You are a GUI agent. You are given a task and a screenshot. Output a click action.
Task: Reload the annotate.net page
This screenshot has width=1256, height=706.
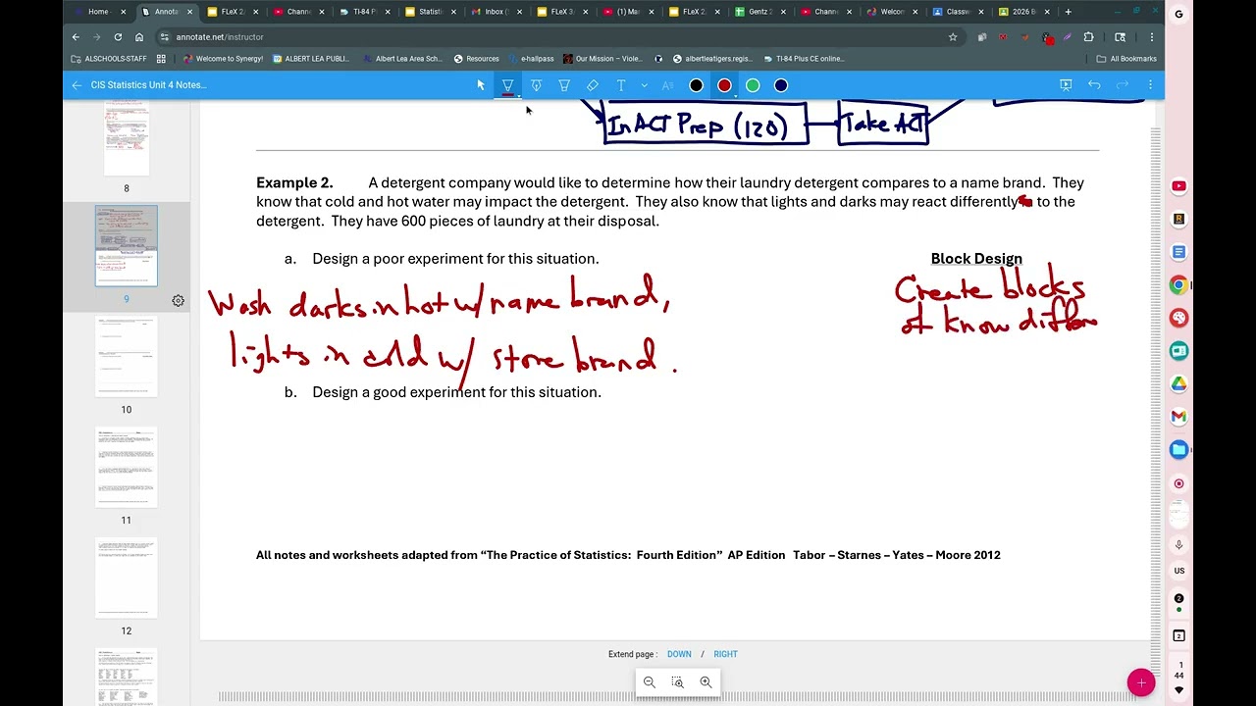118,37
